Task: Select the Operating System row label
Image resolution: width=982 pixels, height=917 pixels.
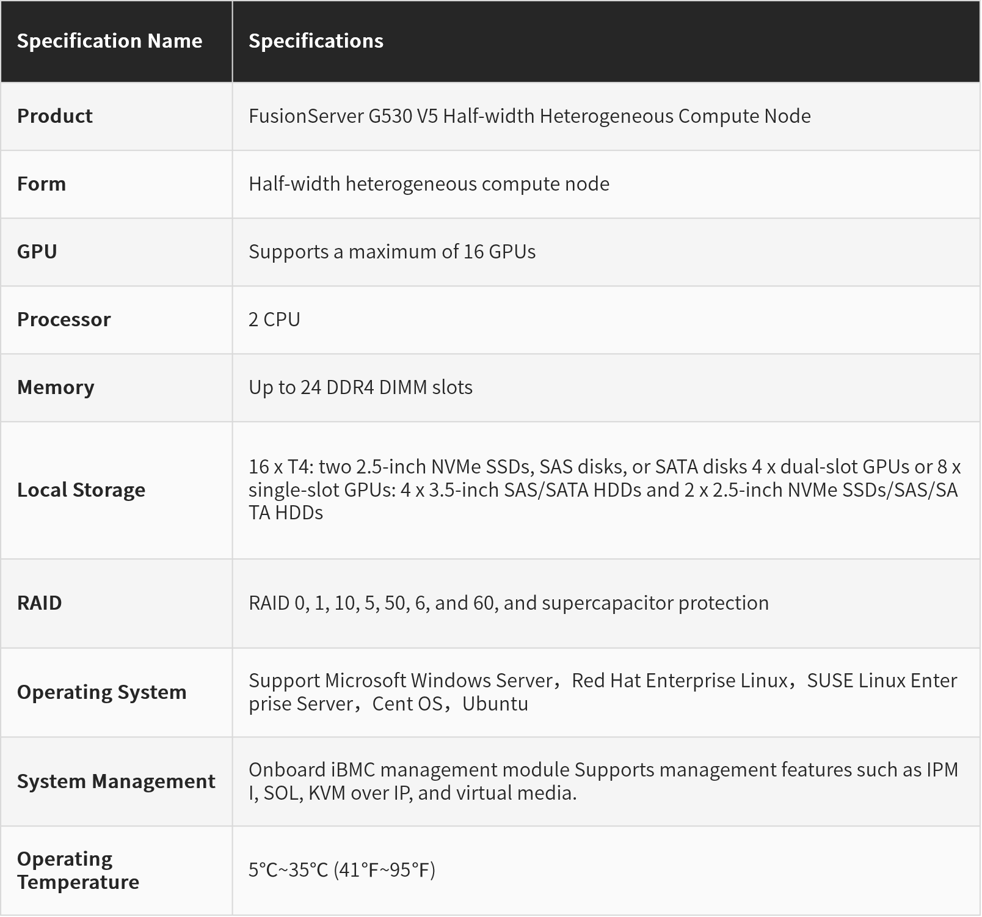Action: click(x=102, y=692)
